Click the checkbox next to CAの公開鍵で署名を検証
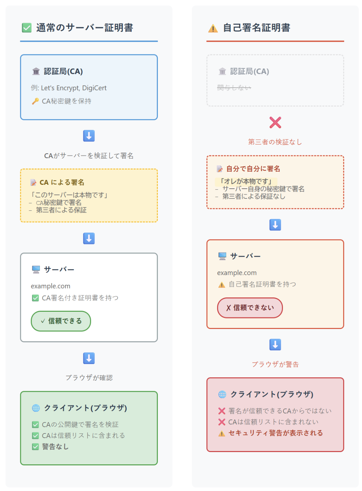This screenshot has width=362, height=491. (x=35, y=425)
